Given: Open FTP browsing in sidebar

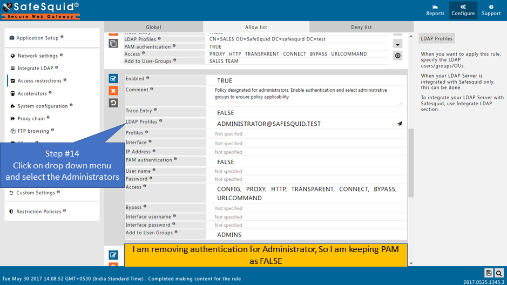Looking at the screenshot, I should pyautogui.click(x=33, y=131).
